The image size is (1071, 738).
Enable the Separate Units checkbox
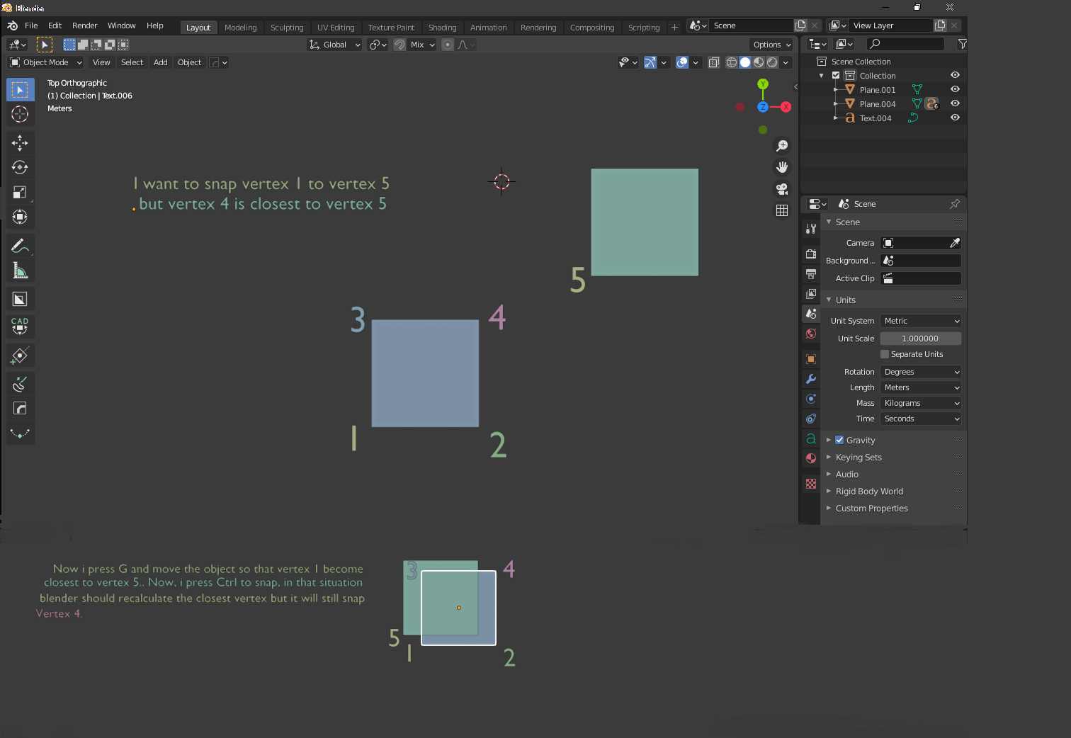point(885,354)
